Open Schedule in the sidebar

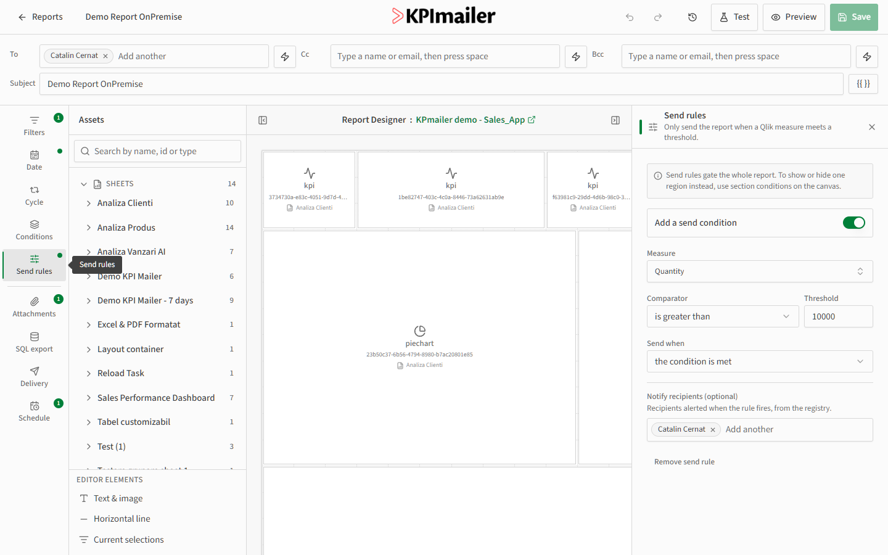point(35,411)
